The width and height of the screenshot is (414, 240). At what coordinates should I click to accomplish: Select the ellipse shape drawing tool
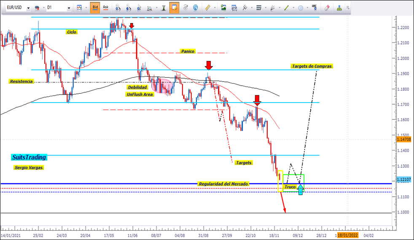pyautogui.click(x=301, y=8)
